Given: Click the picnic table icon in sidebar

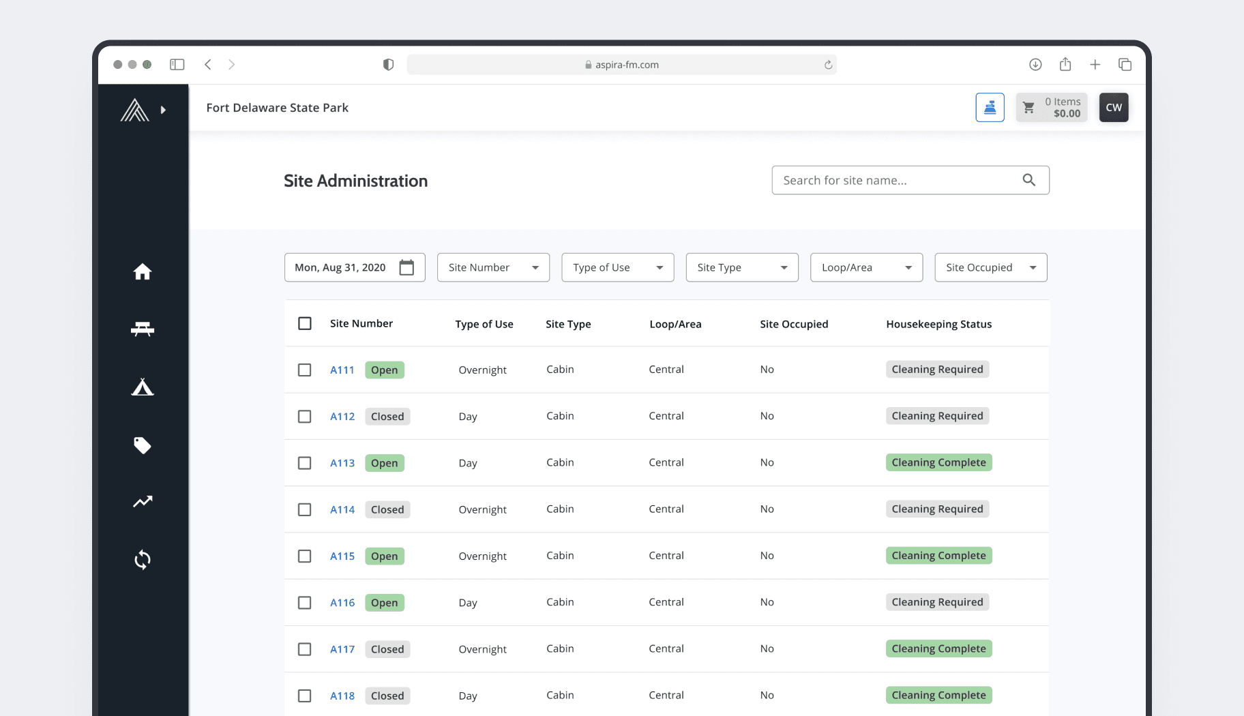Looking at the screenshot, I should (142, 329).
